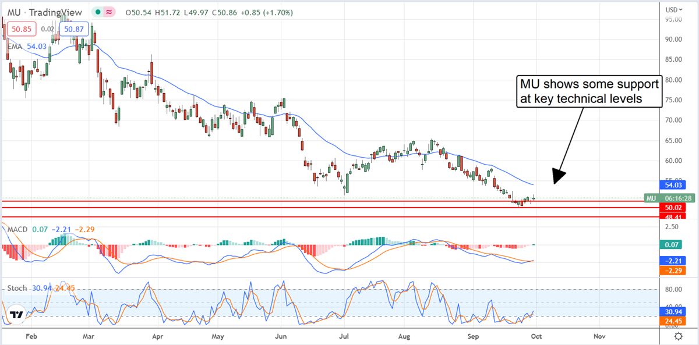This screenshot has height=345, width=699.
Task: Select the annotation text about MU support
Action: 588,91
